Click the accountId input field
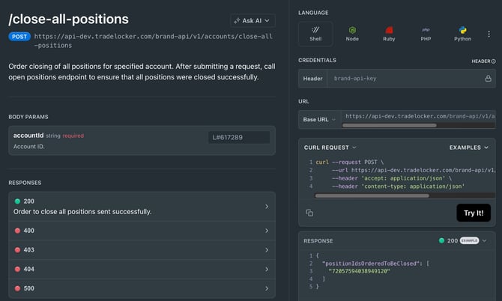 (238, 137)
